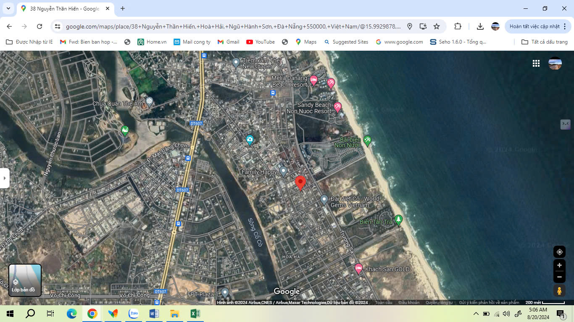This screenshot has height=322, width=574.
Task: Show hidden system tray icons
Action: coord(476,314)
